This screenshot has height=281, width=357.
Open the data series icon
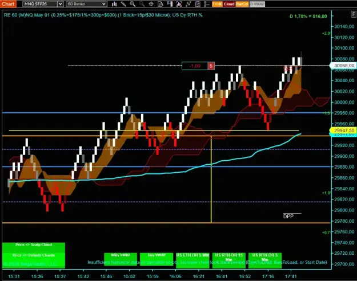179,4
